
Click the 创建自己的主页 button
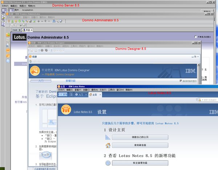(140, 137)
